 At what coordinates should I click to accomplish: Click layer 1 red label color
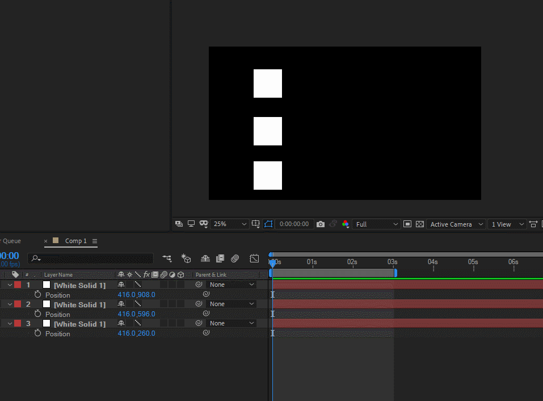click(x=18, y=285)
